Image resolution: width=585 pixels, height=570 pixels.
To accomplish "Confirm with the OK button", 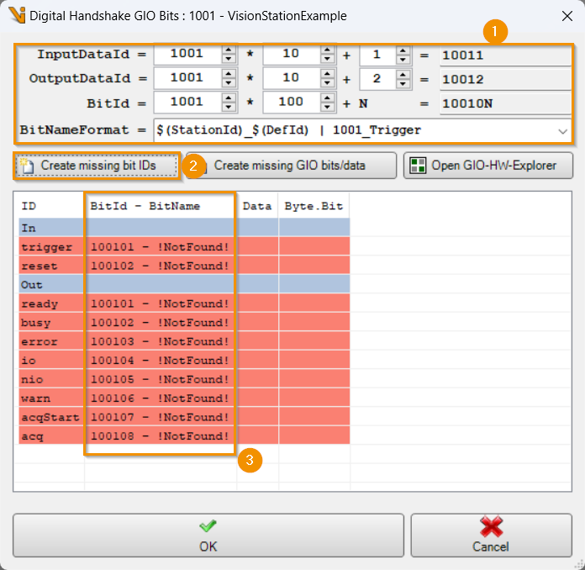I will click(x=208, y=536).
